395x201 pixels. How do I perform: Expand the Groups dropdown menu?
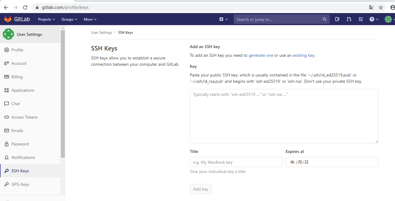click(x=69, y=19)
